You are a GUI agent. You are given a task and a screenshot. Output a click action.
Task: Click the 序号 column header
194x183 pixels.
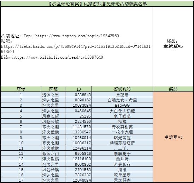21,89
